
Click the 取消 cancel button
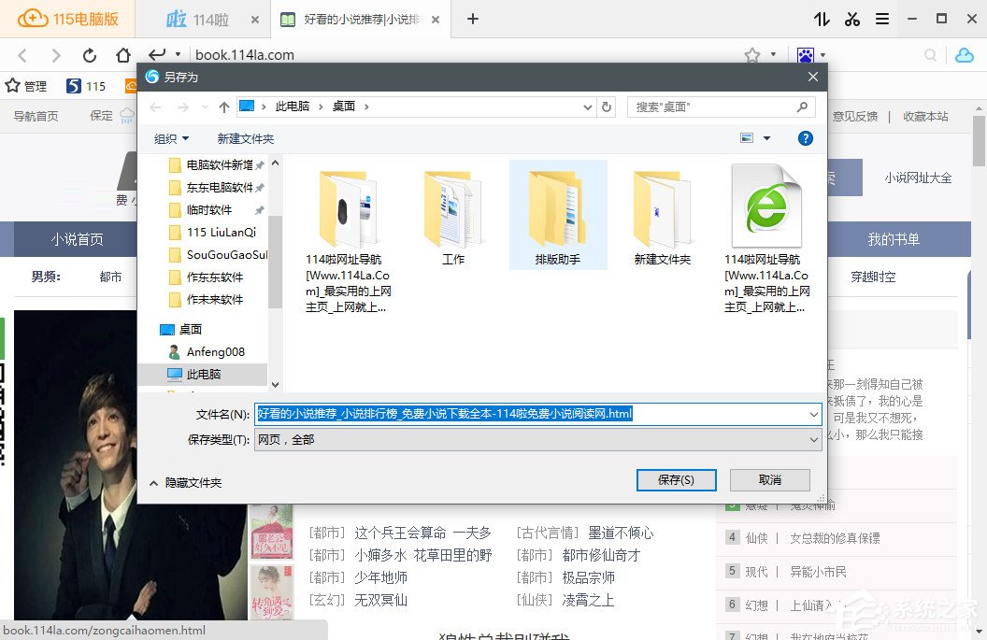click(769, 479)
